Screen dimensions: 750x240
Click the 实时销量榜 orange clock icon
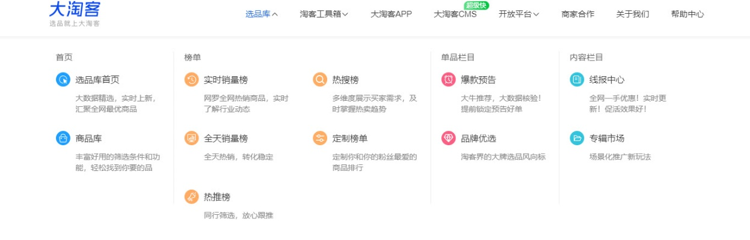coord(191,79)
